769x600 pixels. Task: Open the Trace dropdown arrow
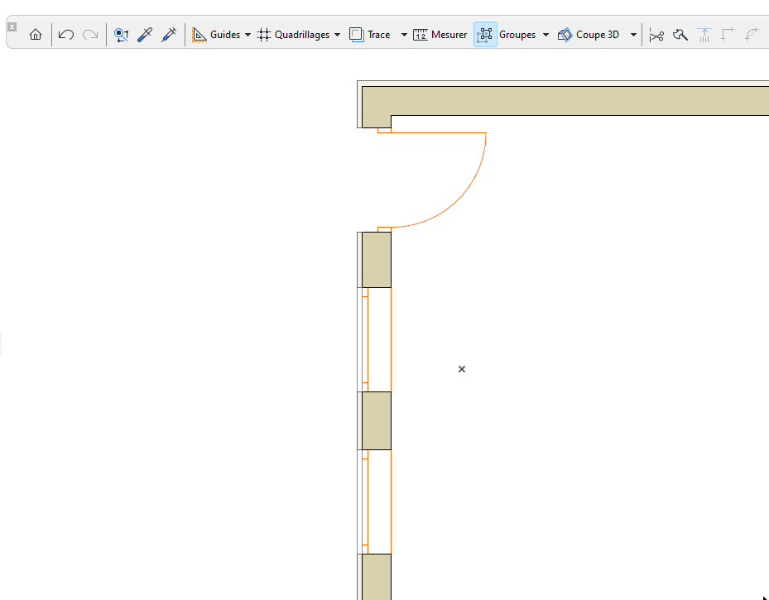403,35
